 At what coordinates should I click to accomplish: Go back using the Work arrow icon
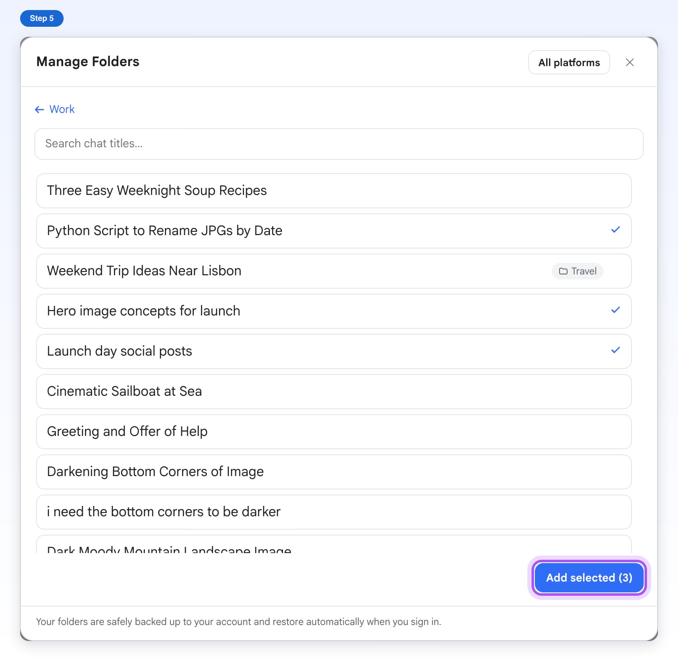[39, 110]
